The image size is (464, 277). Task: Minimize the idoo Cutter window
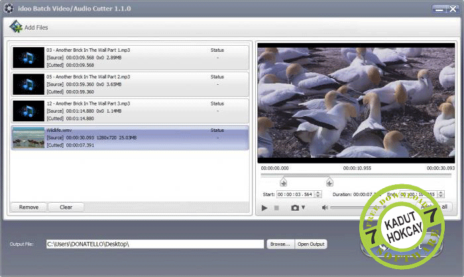[439, 9]
